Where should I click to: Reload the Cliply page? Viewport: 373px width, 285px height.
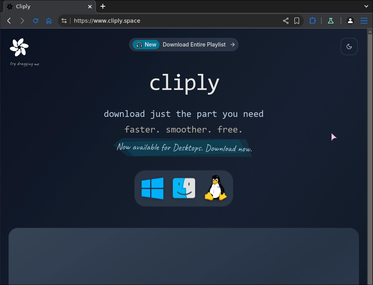tap(35, 21)
